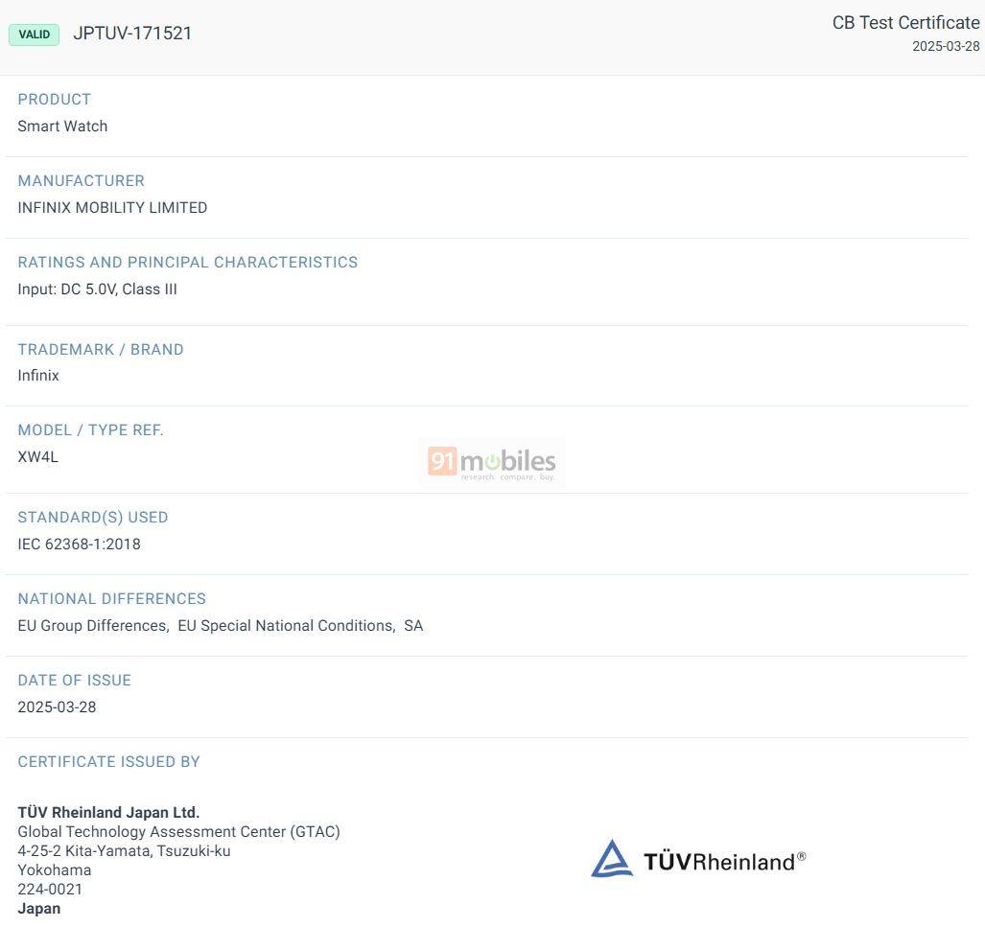Select the Smart Watch product value
This screenshot has height=927, width=985.
coord(62,127)
